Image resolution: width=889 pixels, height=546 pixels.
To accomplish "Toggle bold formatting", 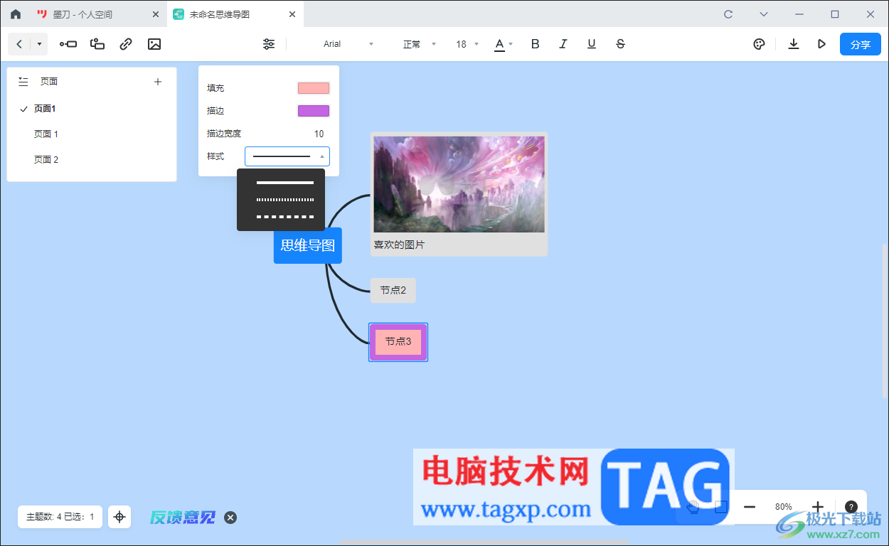I will click(x=536, y=44).
